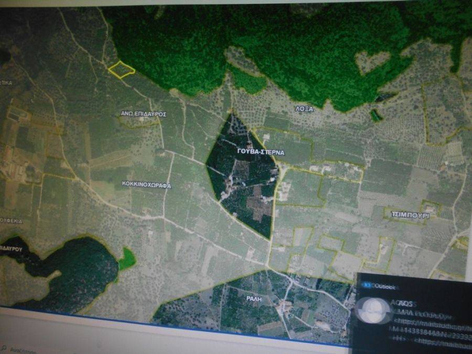This screenshot has height=354, width=472.
Task: Click the taskbar search input field
Action: [24, 349]
